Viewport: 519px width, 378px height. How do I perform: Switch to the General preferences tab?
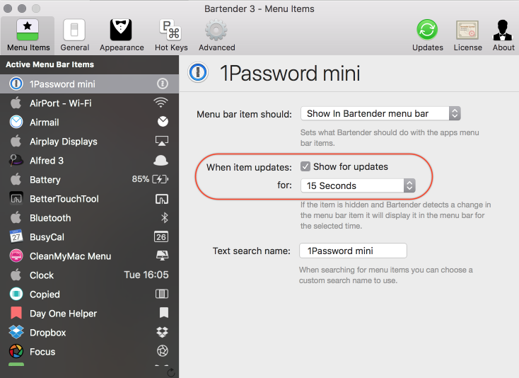(74, 35)
